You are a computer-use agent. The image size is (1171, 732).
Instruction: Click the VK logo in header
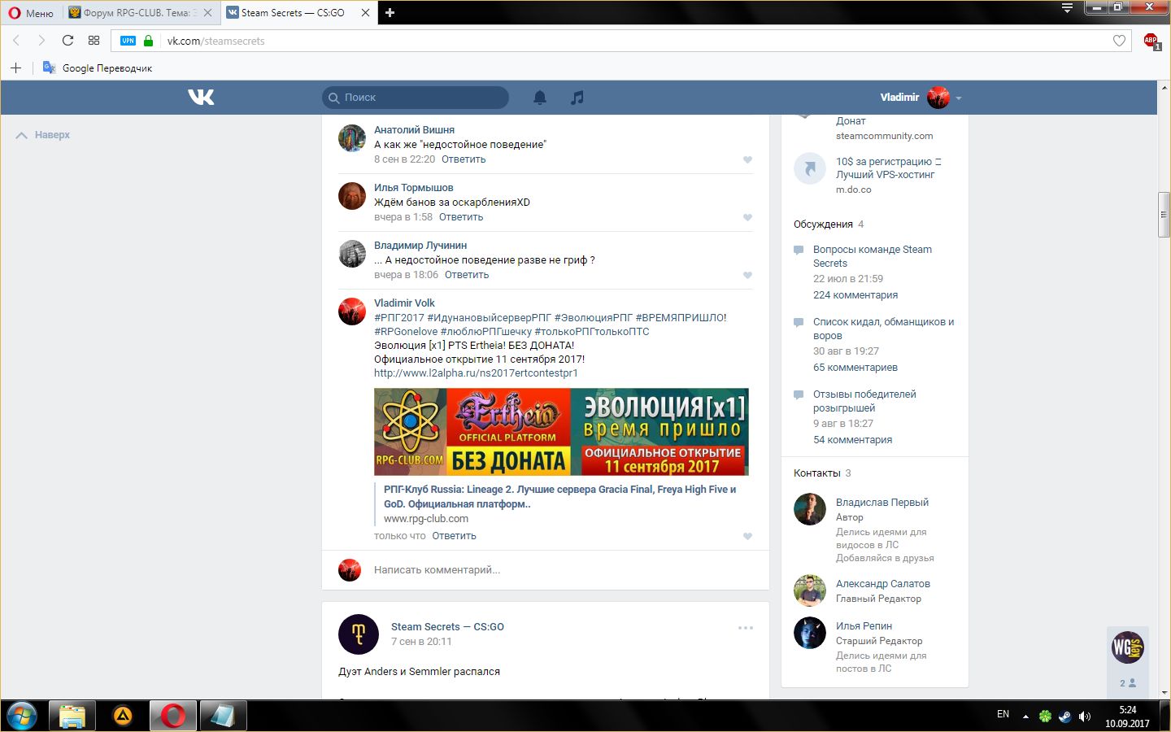(x=201, y=98)
